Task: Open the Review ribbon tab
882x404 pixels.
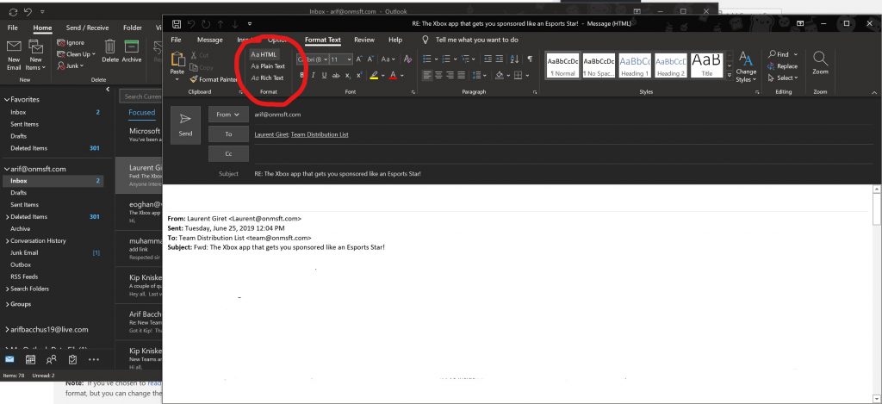Action: [x=364, y=40]
